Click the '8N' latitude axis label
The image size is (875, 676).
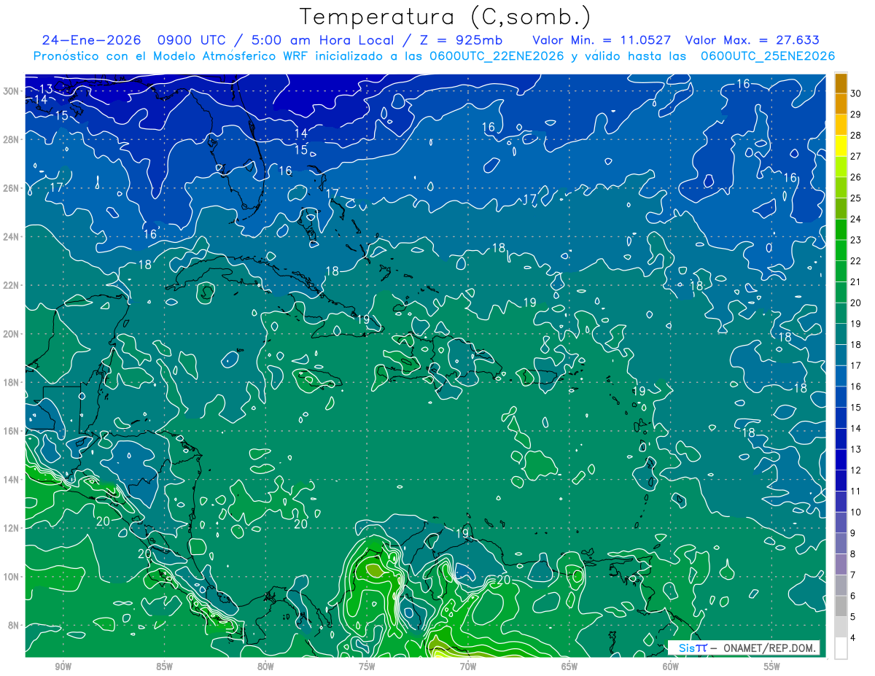click(13, 625)
